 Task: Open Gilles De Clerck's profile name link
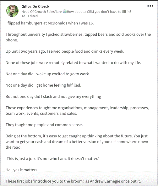pyautogui.click(x=35, y=6)
